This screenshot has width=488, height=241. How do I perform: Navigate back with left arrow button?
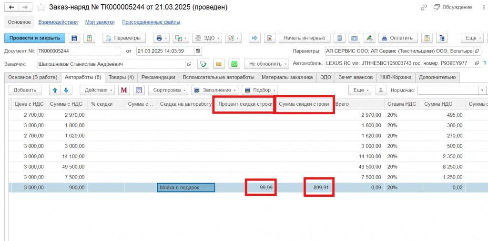[x=11, y=8]
